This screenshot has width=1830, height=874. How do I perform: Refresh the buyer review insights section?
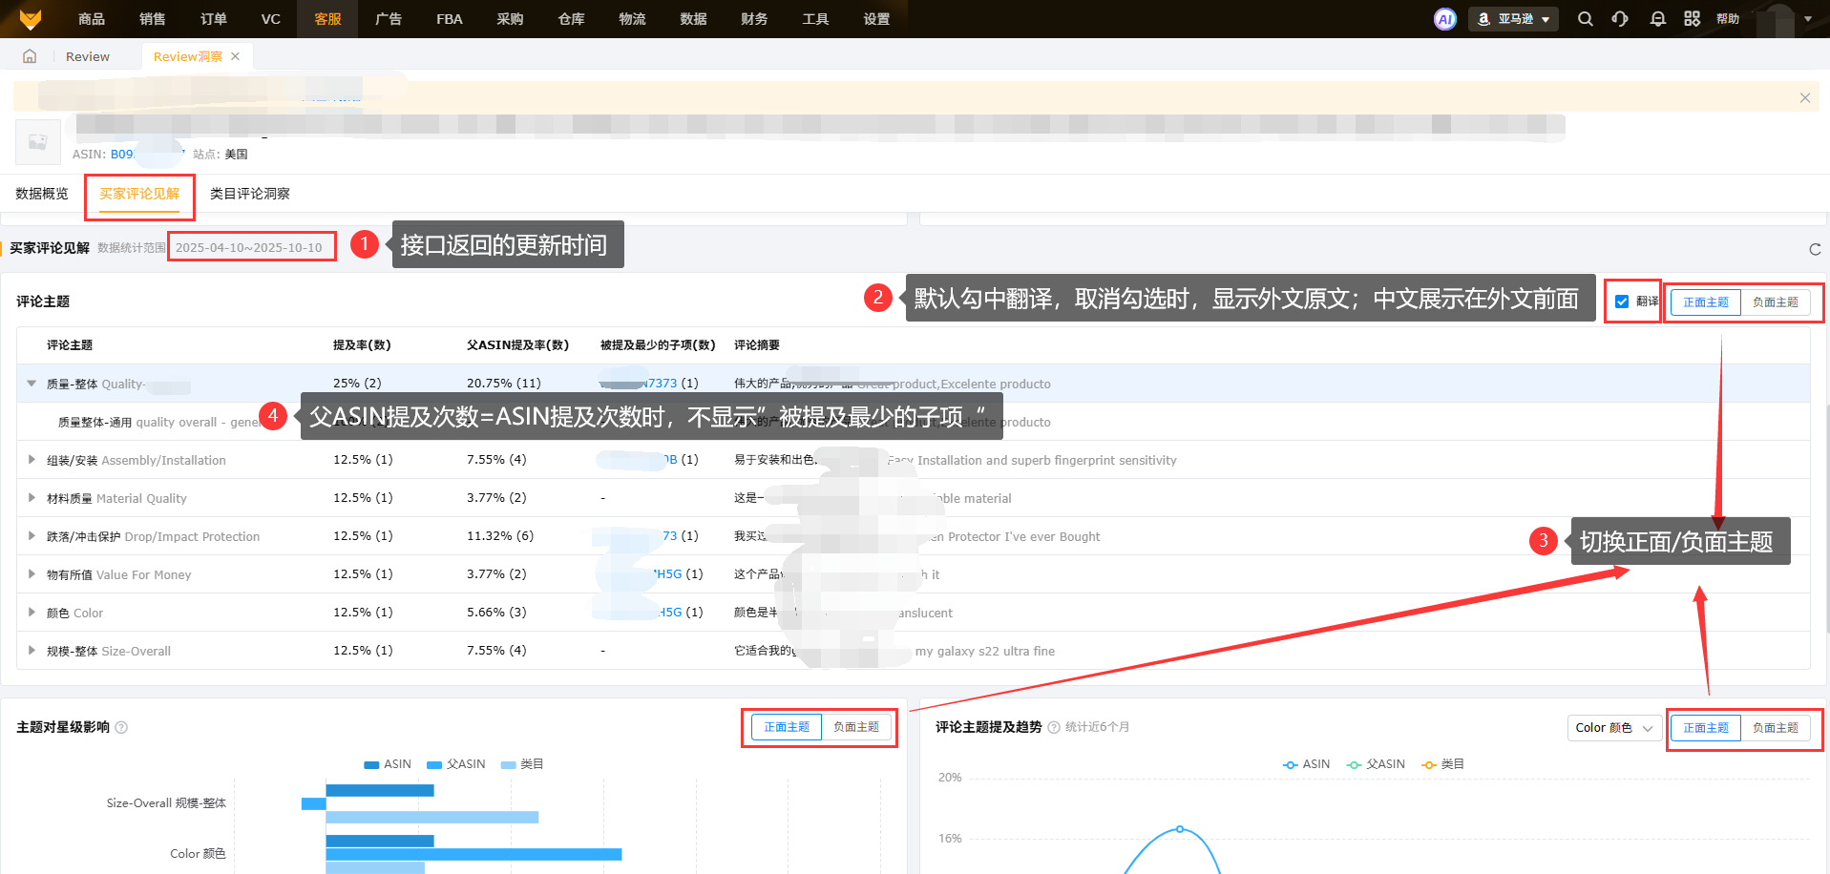click(x=1814, y=249)
